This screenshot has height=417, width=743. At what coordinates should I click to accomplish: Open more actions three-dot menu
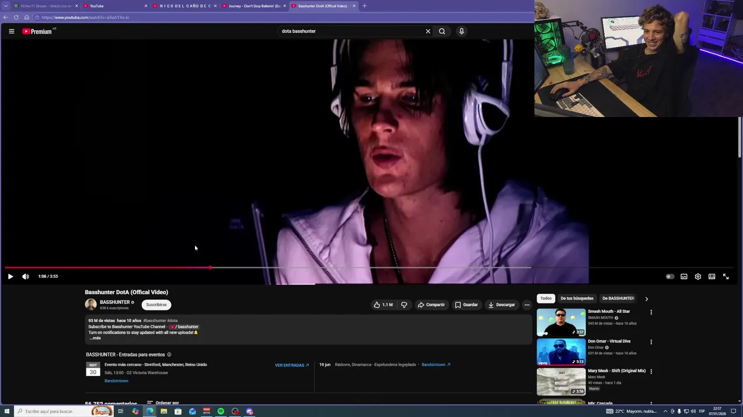click(527, 305)
